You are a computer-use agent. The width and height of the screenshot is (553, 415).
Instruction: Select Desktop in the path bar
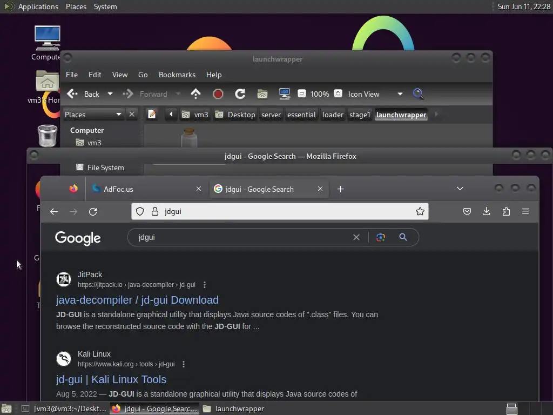(235, 115)
